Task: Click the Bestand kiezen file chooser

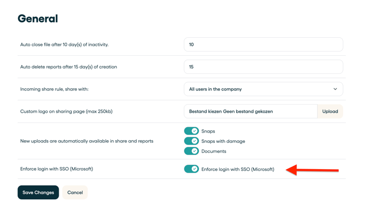Action: [x=250, y=111]
